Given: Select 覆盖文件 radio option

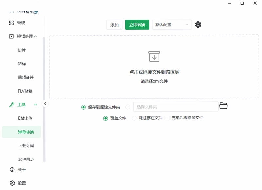Looking at the screenshot, I should coord(105,118).
